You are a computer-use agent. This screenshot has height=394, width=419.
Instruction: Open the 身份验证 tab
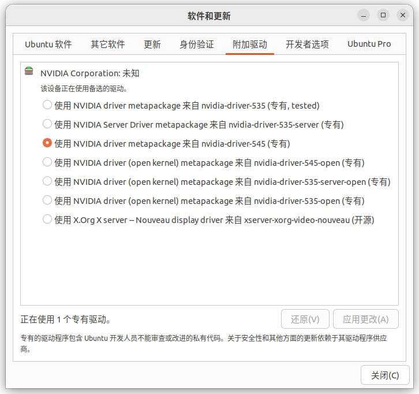[x=197, y=44]
